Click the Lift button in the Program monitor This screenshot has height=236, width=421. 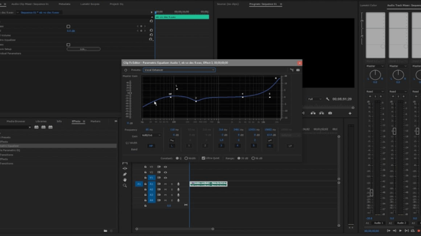[313, 113]
